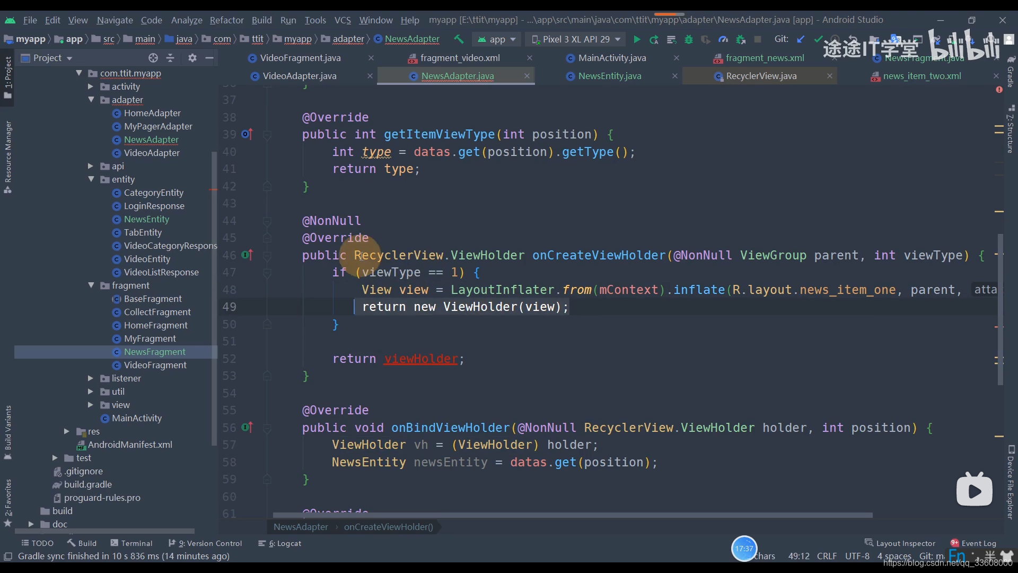1018x573 pixels.
Task: Click the Project panel horizontal scrollbar
Action: pos(104,531)
